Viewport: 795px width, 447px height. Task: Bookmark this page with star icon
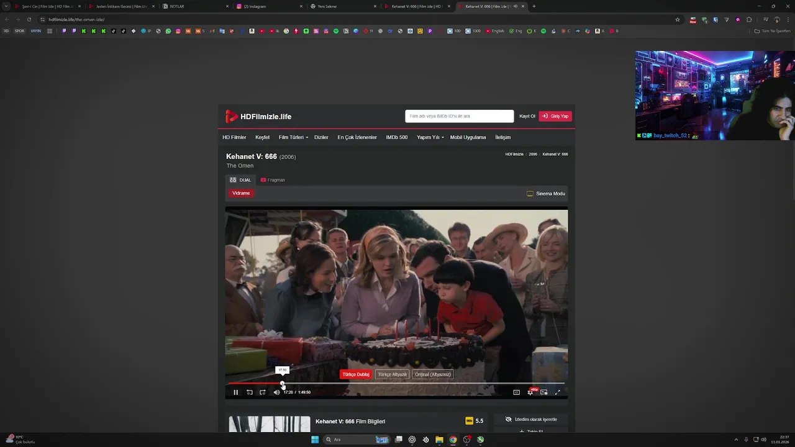[678, 19]
